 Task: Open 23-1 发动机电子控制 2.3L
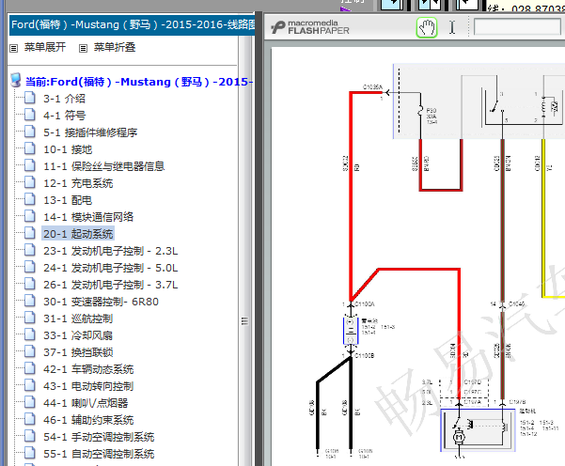(111, 251)
